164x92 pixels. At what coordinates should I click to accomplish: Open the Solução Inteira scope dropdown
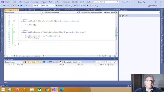pos(14,62)
